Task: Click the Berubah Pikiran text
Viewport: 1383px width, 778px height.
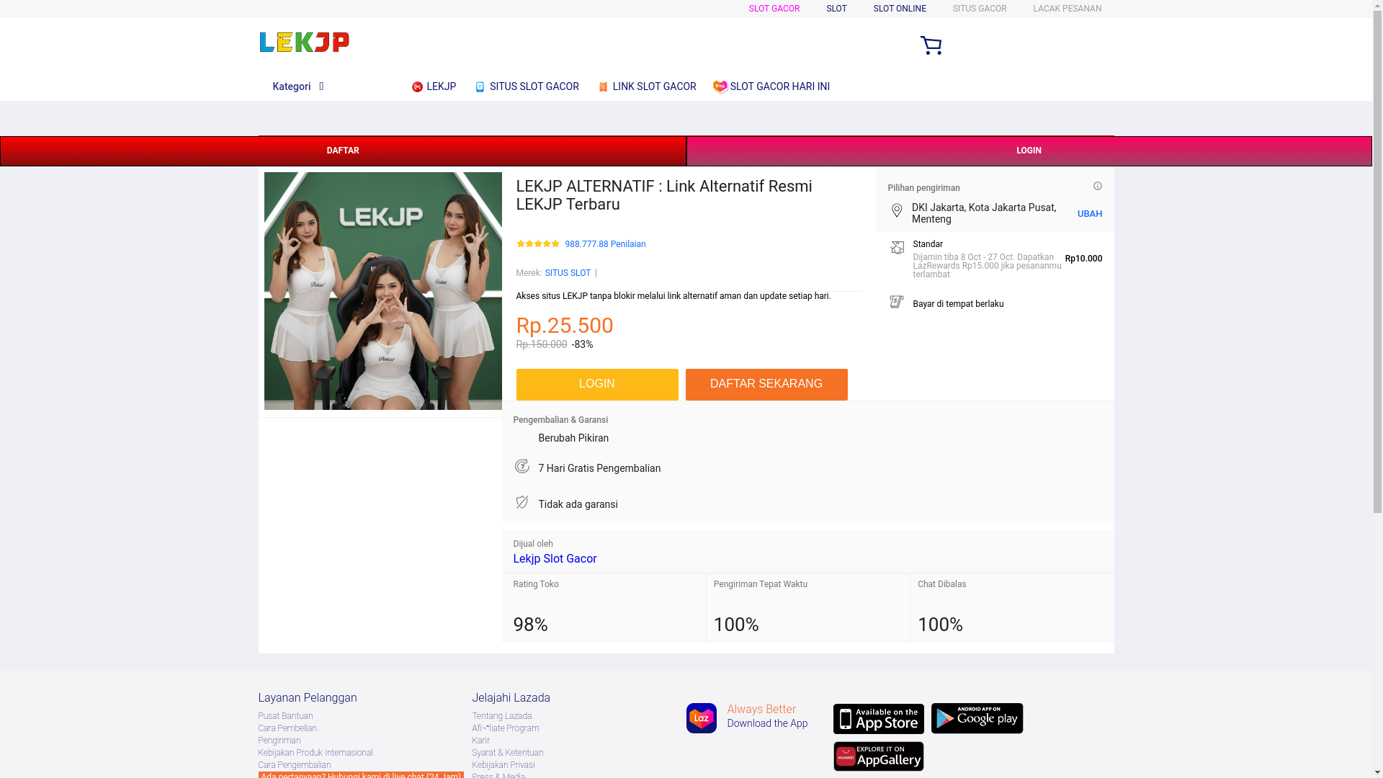Action: click(573, 438)
